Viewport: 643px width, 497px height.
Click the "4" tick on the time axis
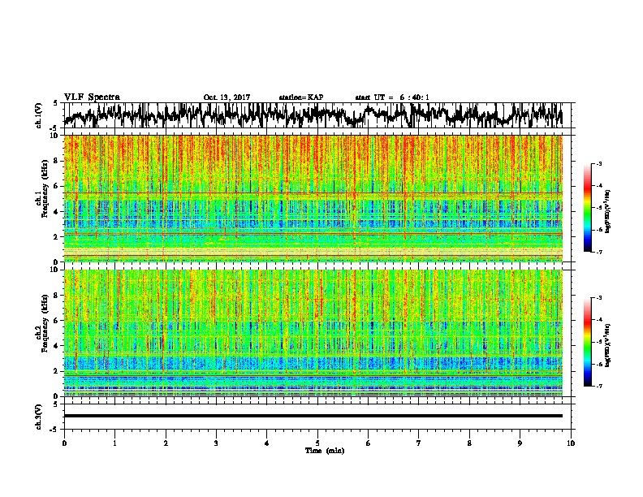267,443
